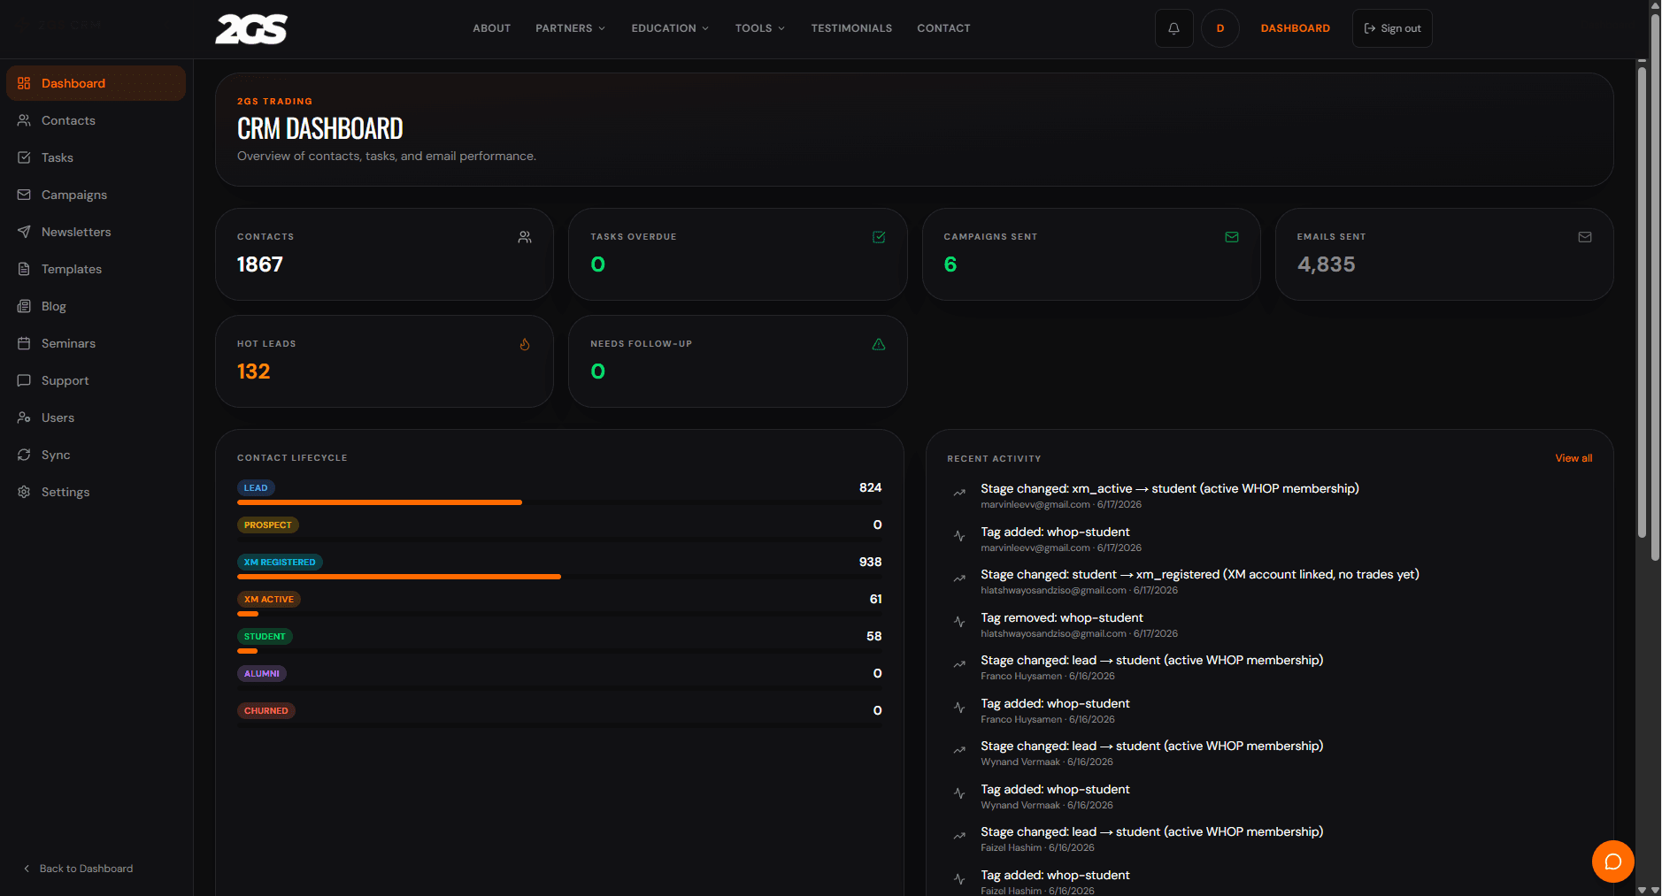
Task: Click the Lead progress bar
Action: point(559,502)
